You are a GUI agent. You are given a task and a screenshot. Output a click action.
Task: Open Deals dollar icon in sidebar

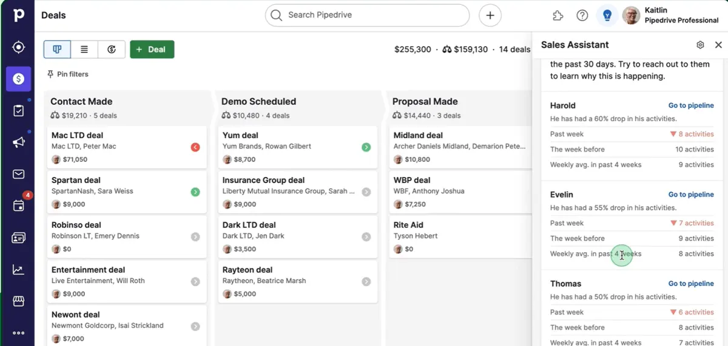18,79
